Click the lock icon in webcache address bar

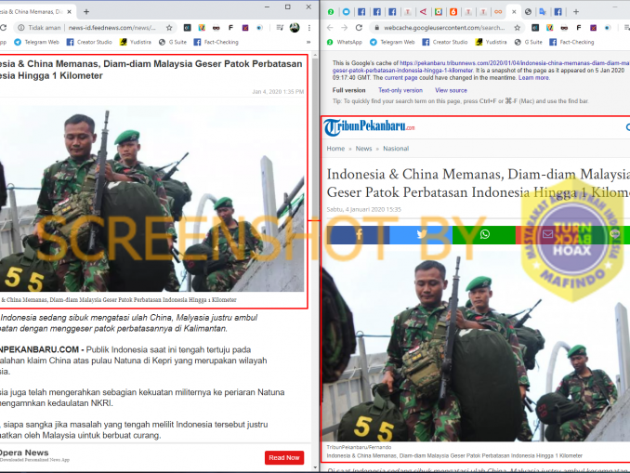pos(377,28)
